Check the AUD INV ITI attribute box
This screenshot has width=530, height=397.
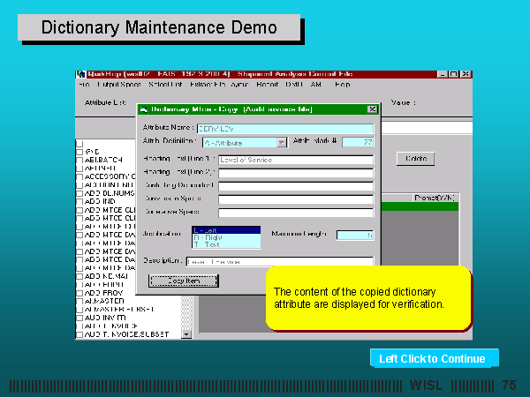coord(79,318)
